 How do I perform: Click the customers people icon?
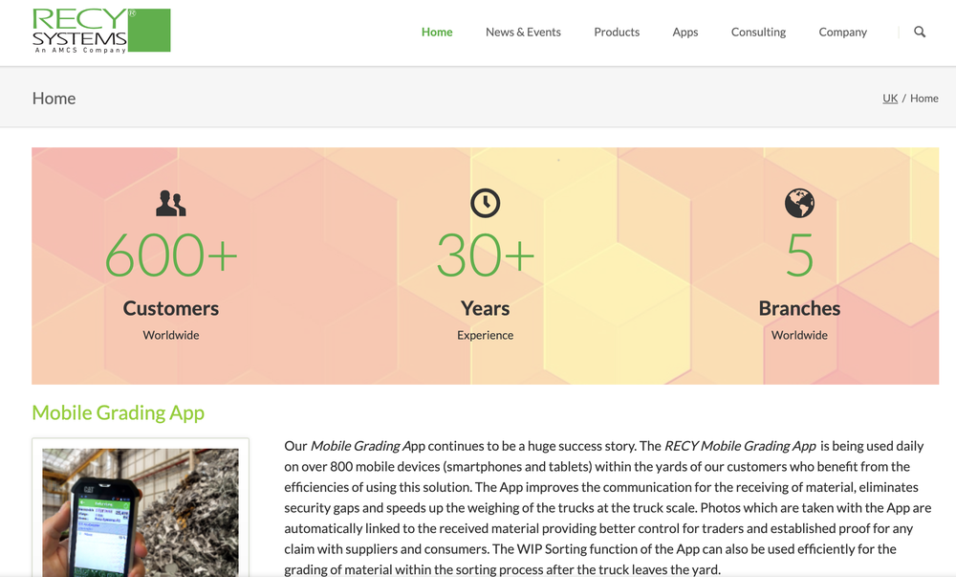171,203
